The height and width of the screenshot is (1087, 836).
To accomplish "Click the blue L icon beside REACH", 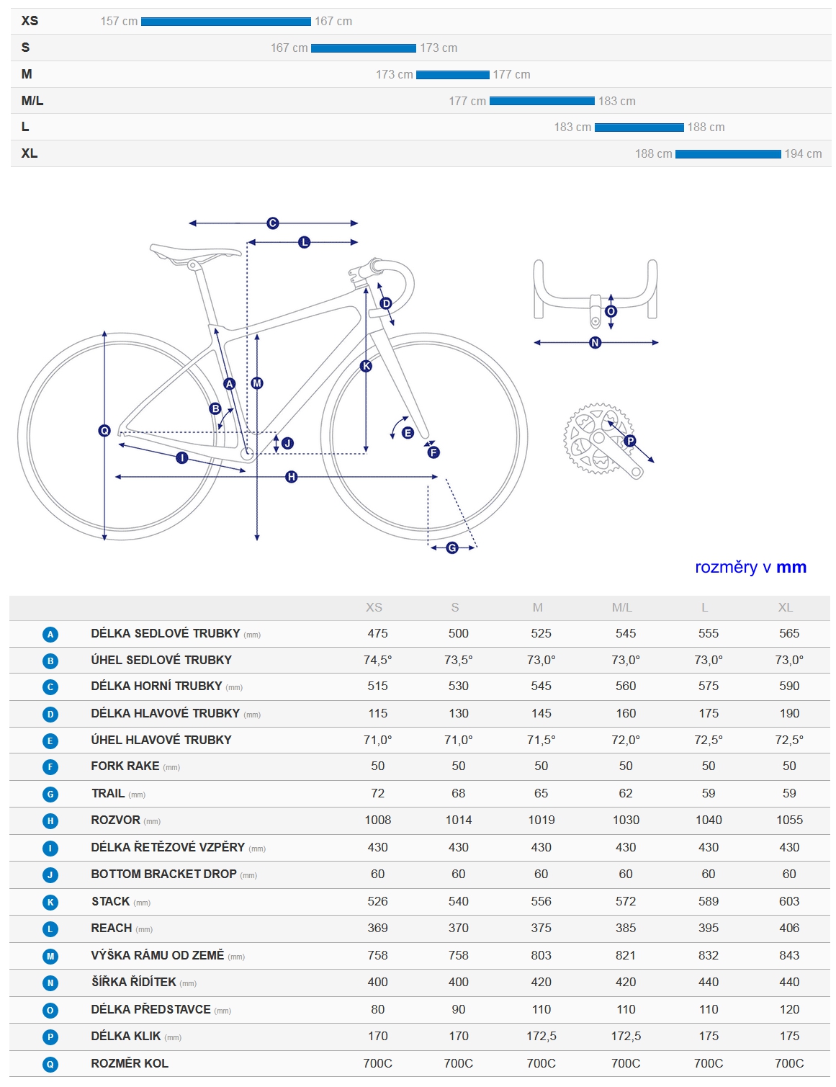I will [x=50, y=929].
